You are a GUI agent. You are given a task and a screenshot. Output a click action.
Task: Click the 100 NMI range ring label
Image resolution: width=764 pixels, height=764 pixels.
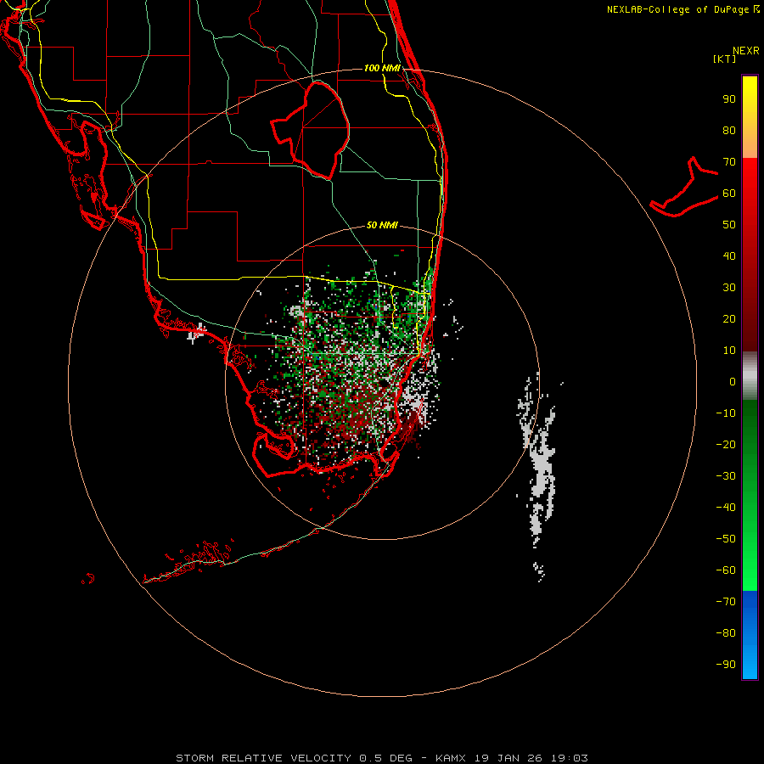pos(383,68)
